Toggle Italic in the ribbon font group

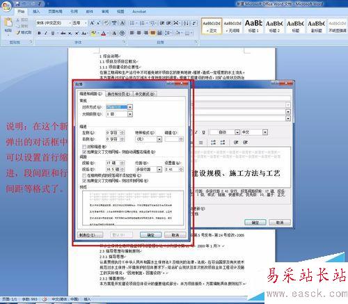pyautogui.click(x=46, y=33)
